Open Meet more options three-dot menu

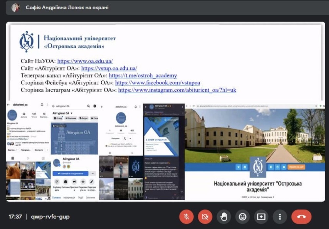[280, 216]
